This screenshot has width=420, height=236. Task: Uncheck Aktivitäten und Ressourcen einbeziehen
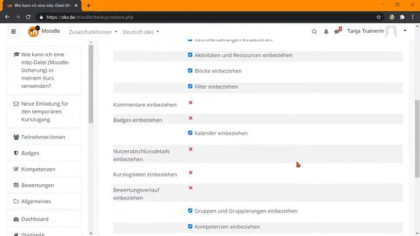[190, 55]
